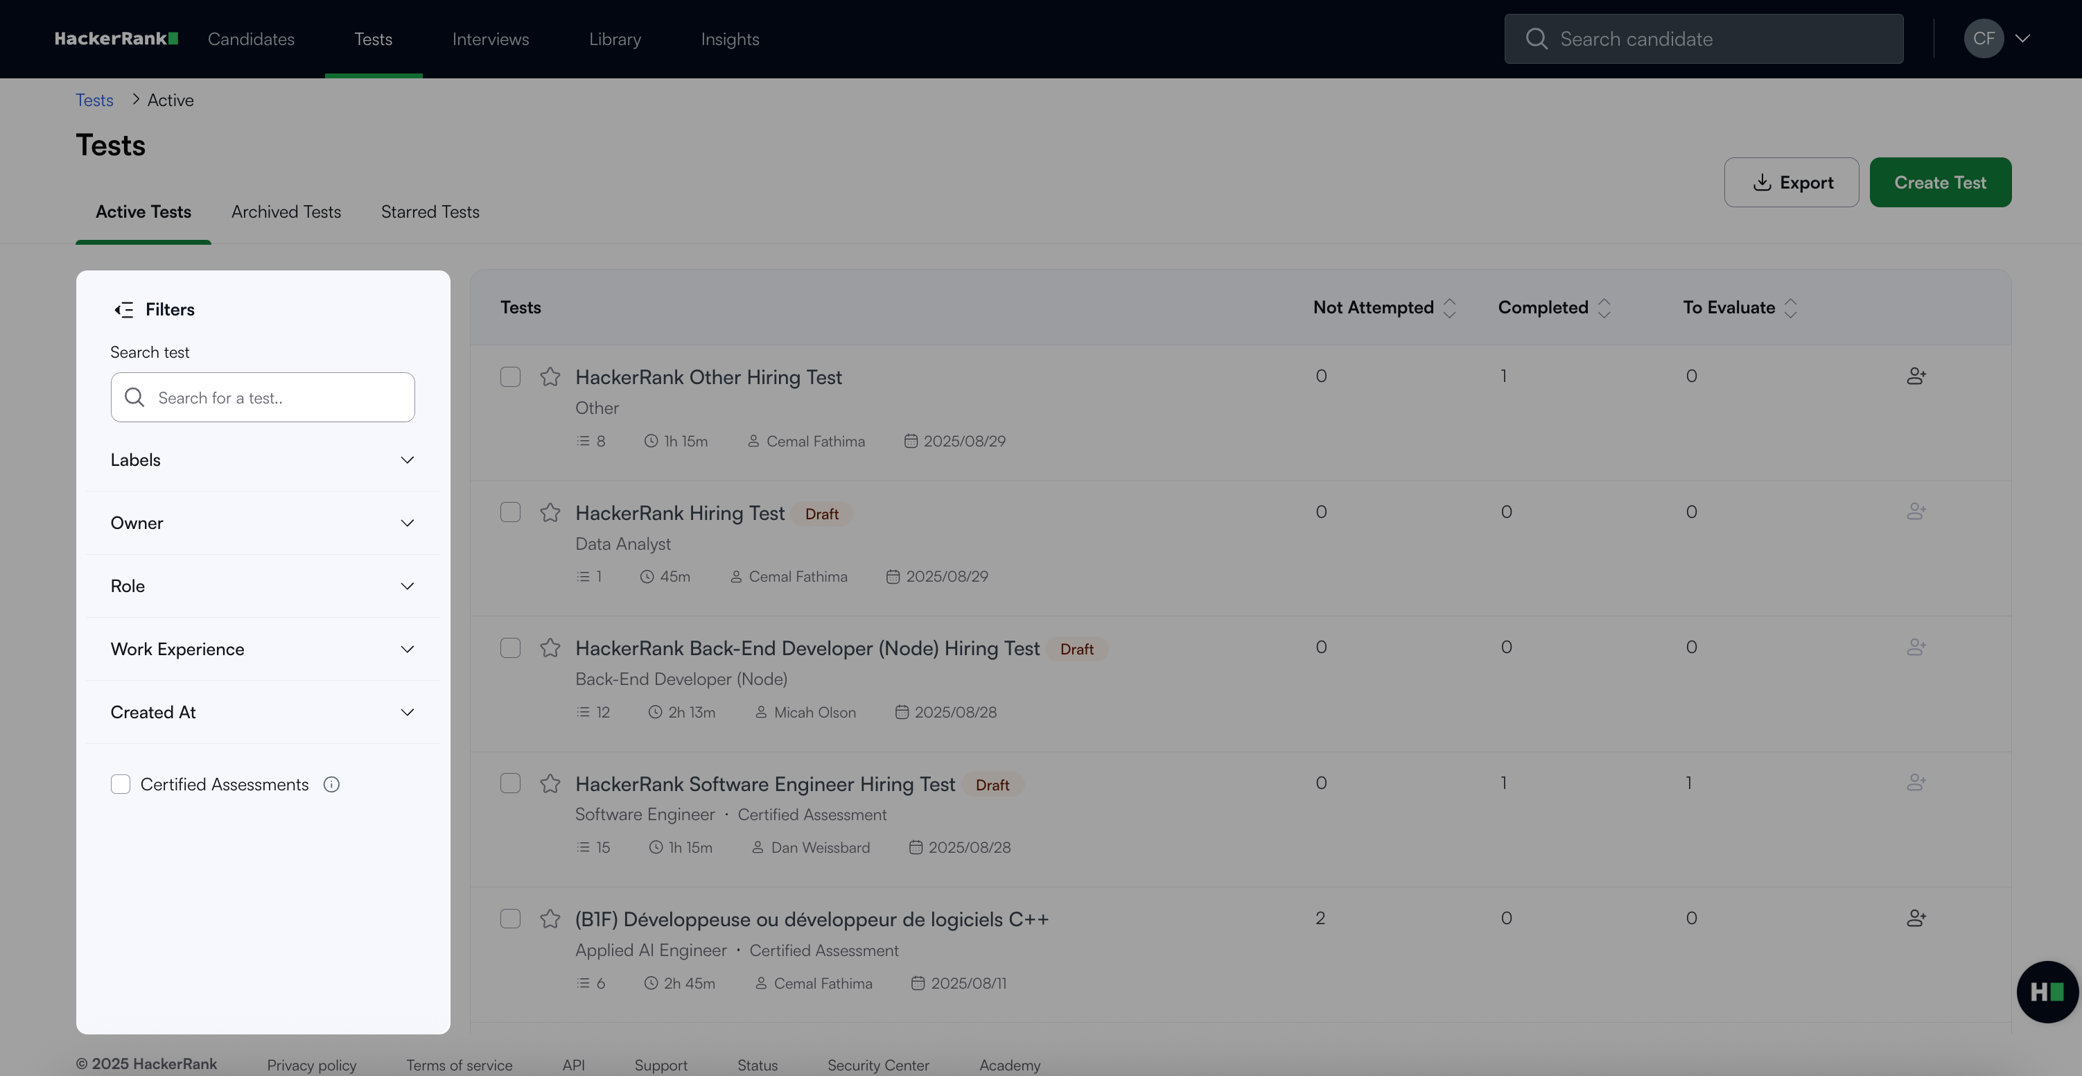Star the HackerRank Software Engineer Hiring Test
Screen dimensions: 2082x1076
[x=550, y=783]
